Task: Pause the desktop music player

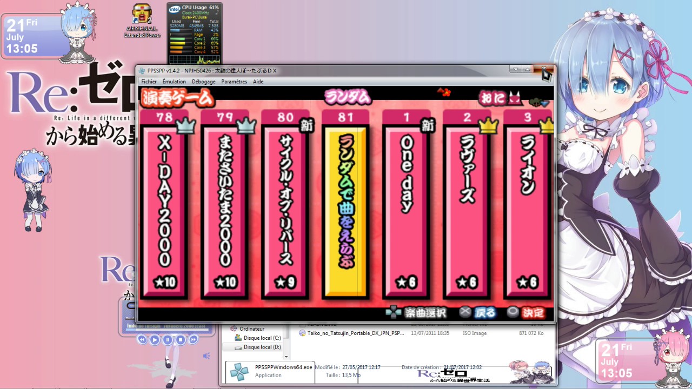Action: tap(168, 340)
